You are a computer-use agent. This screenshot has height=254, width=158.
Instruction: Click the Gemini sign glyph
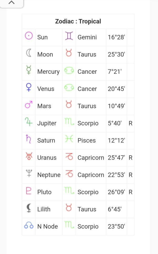tap(69, 36)
